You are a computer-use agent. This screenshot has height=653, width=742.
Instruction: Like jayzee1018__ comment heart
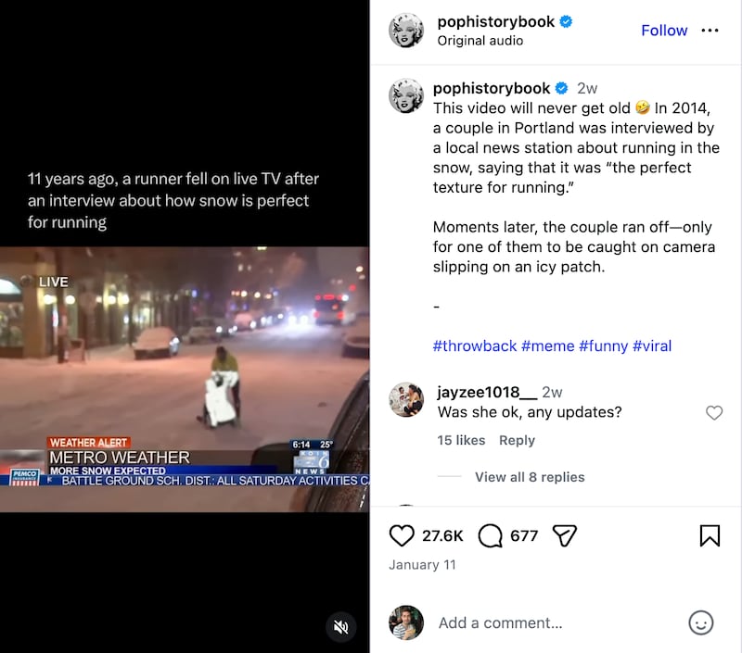click(714, 412)
